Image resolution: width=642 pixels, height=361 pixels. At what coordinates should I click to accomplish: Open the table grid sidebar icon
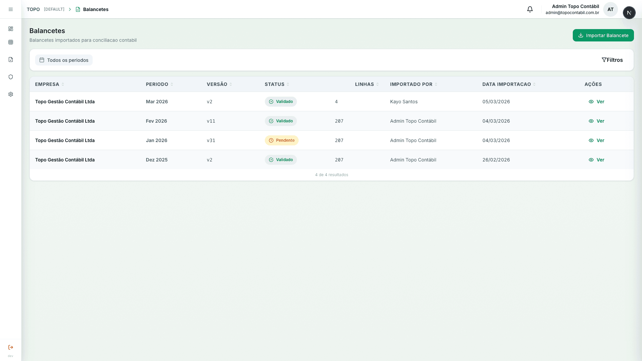pos(11,42)
